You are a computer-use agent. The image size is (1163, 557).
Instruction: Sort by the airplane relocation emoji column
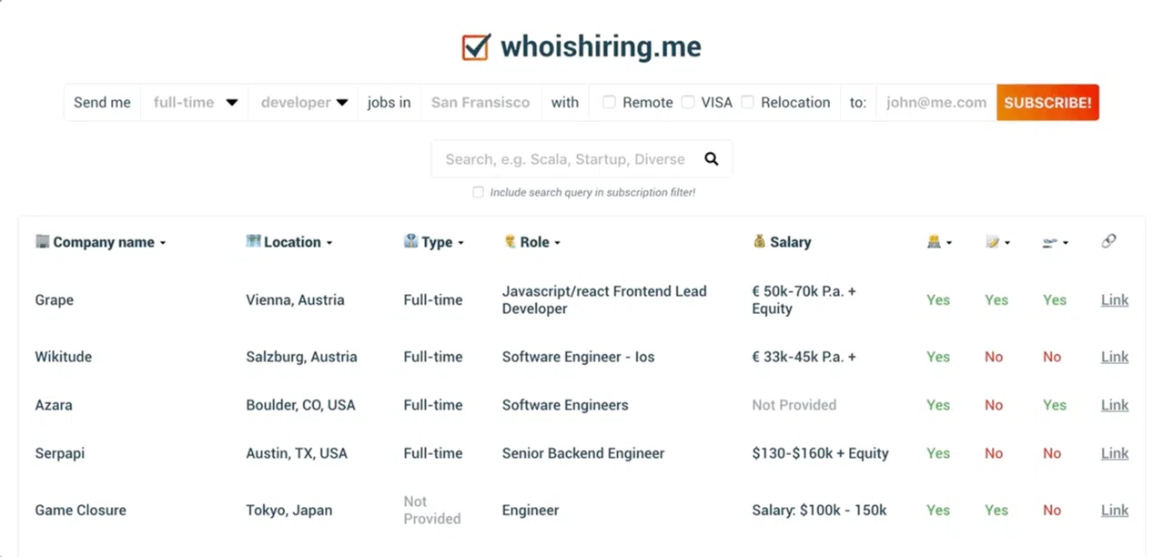point(1056,242)
